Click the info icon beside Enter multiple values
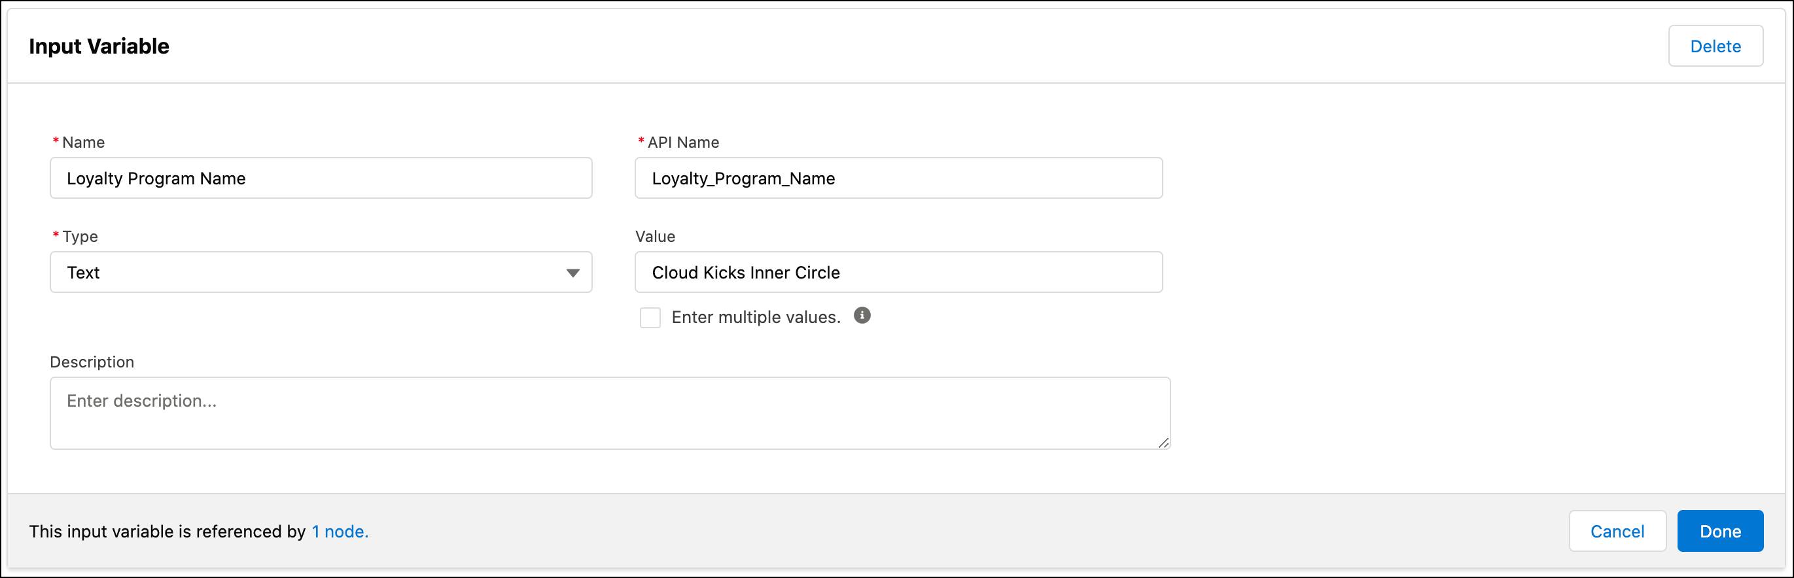Image resolution: width=1794 pixels, height=578 pixels. 862,316
